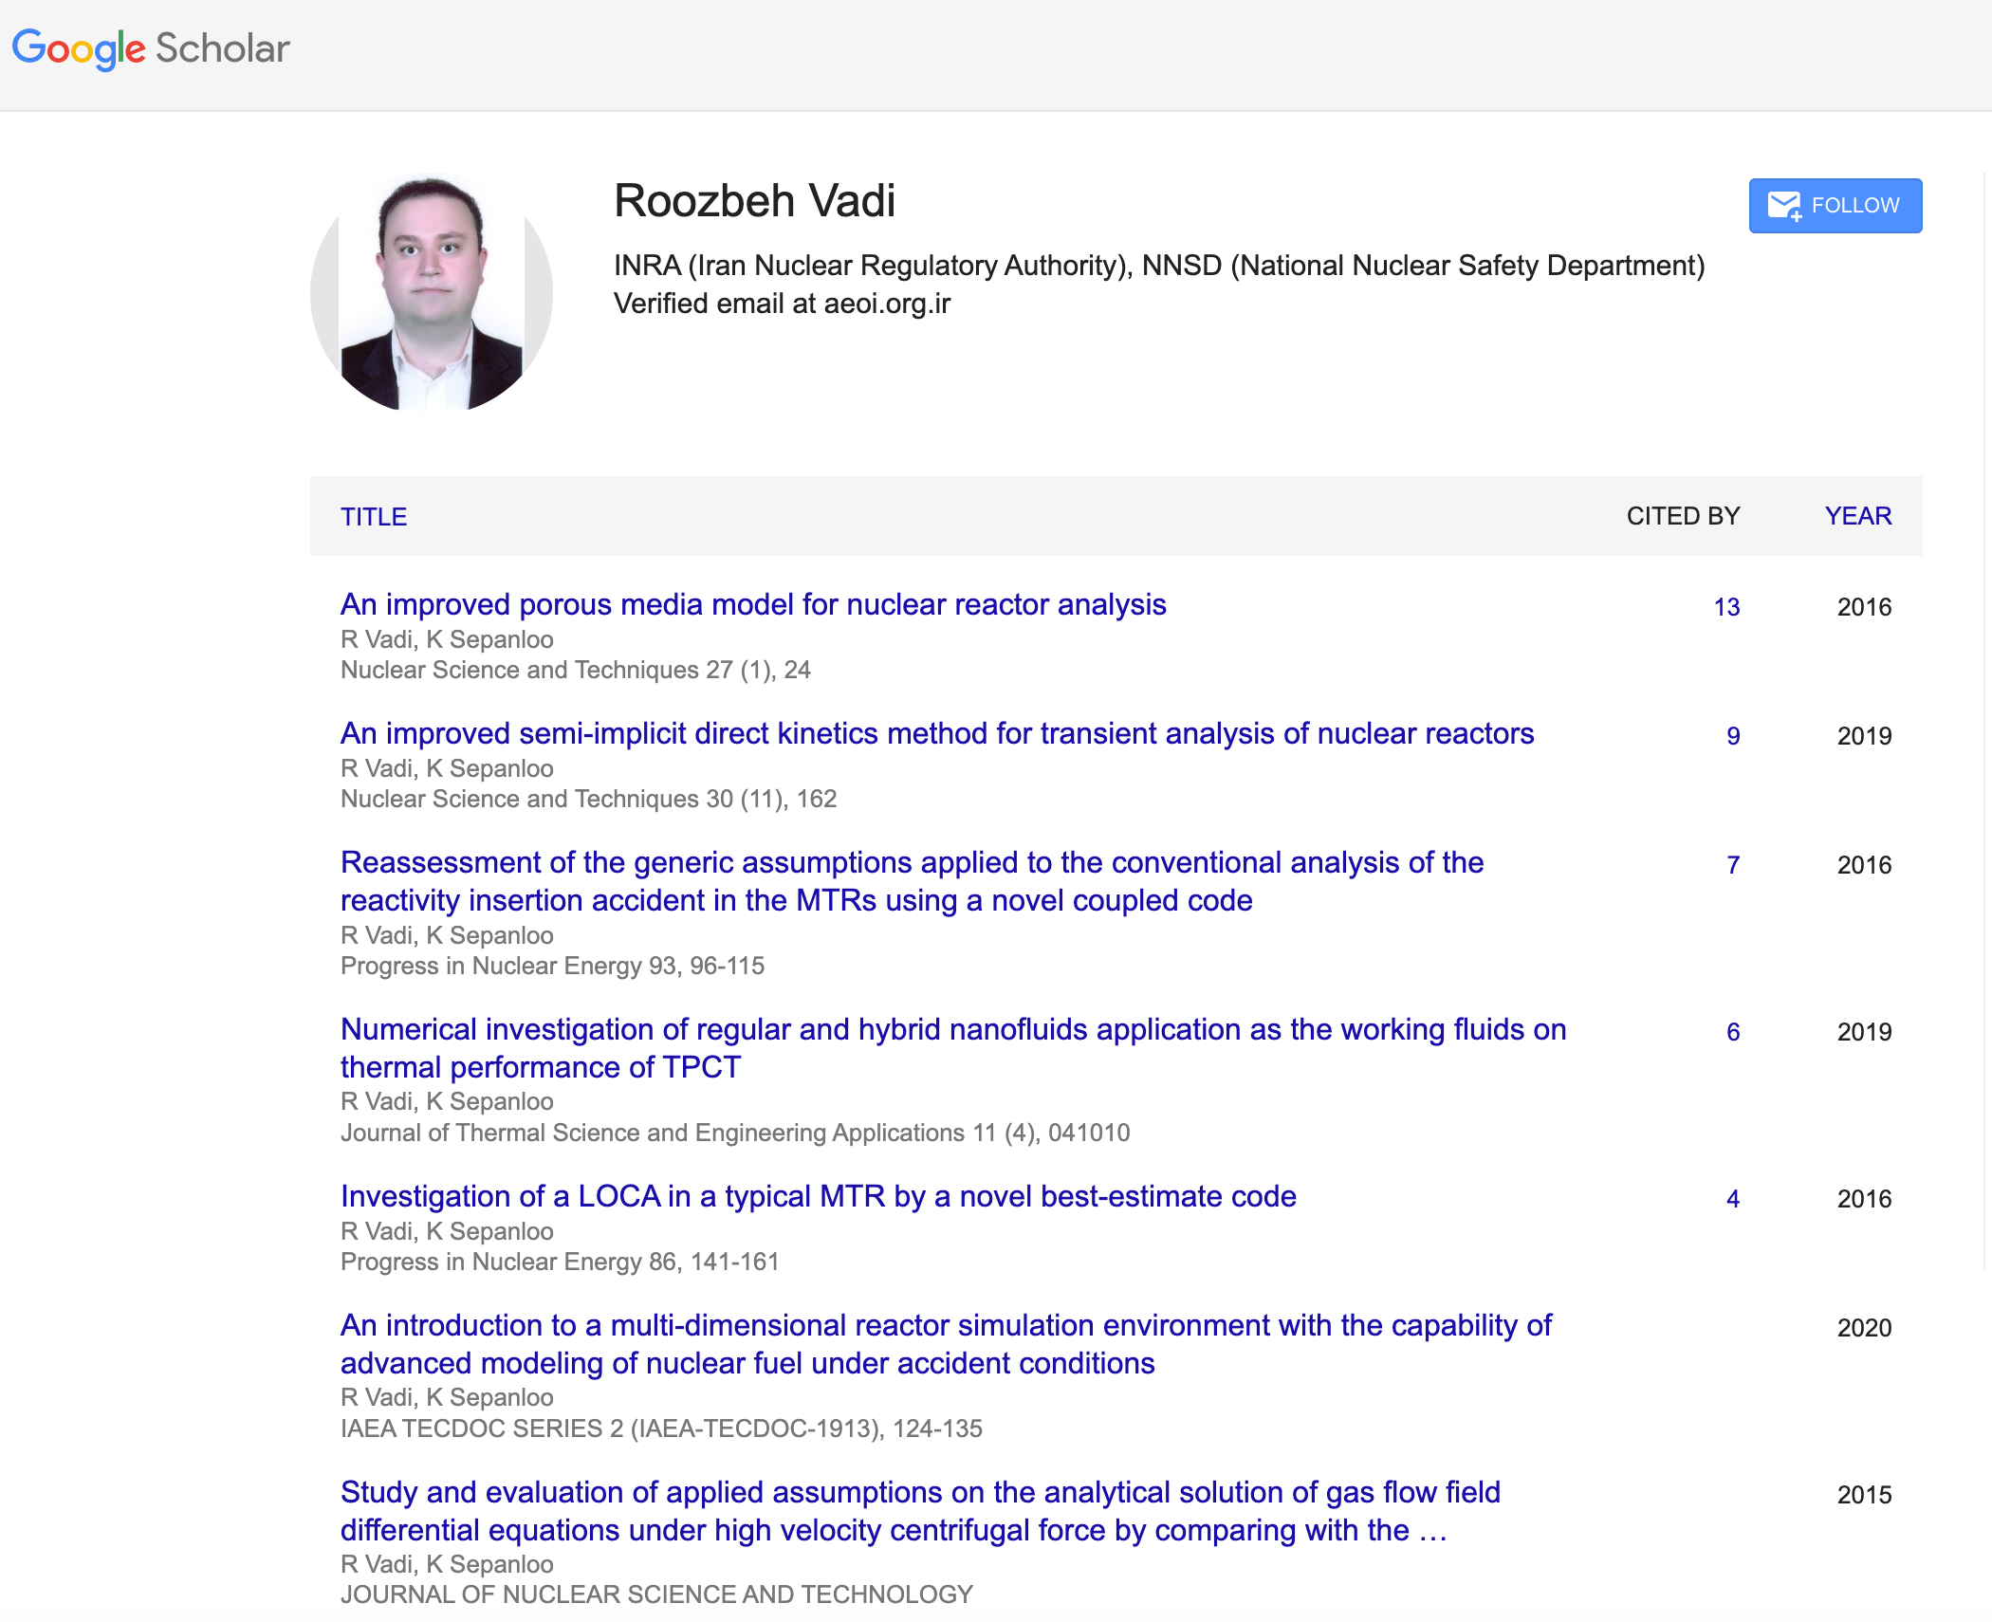
Task: Open the semi-implicit direct kinetics method article
Action: tap(937, 734)
